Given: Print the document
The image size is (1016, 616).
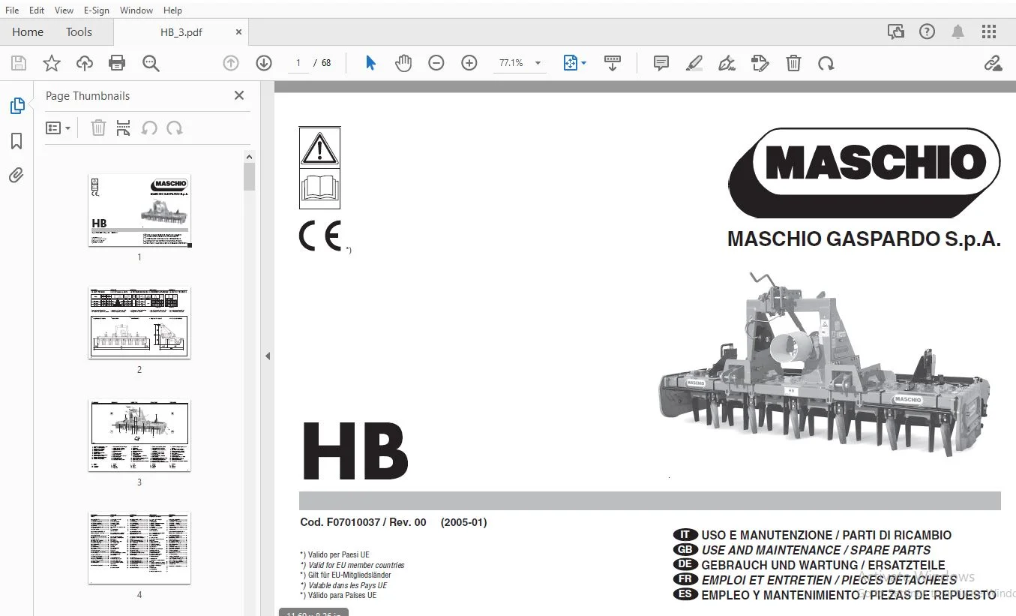Looking at the screenshot, I should pyautogui.click(x=118, y=63).
